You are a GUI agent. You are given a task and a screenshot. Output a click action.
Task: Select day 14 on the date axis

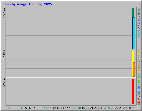pyautogui.click(x=62, y=108)
